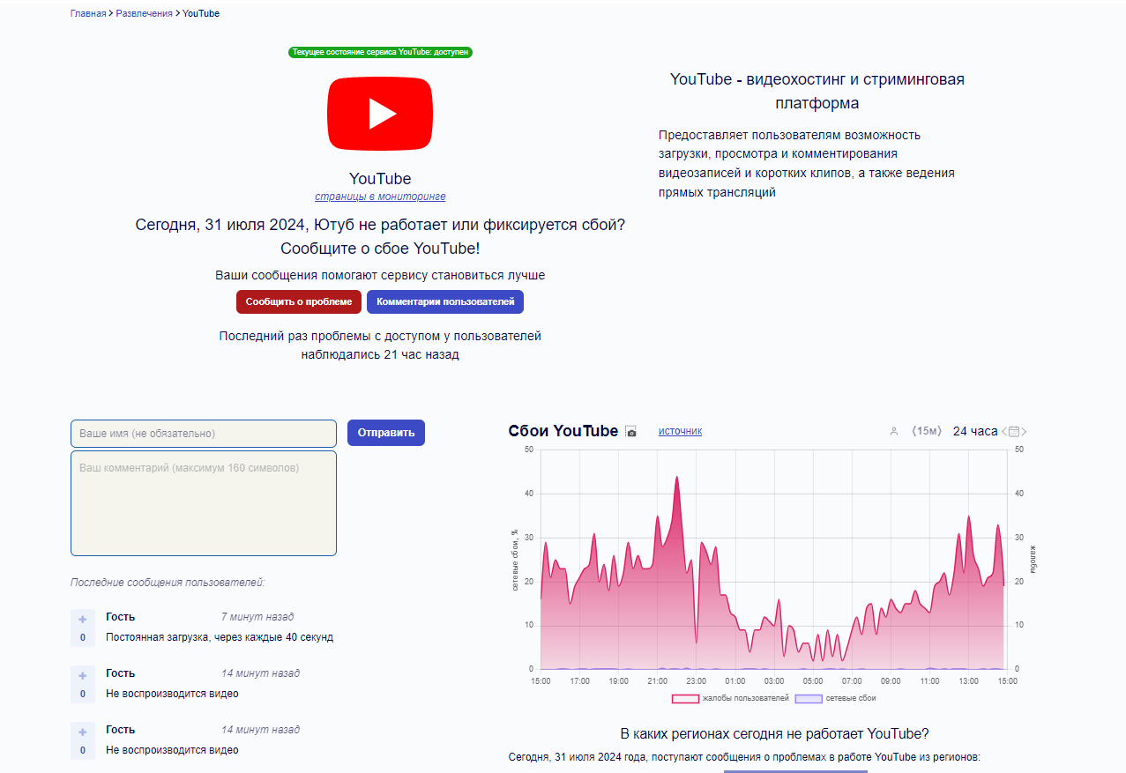Focus the 'Ваше имя' name input field
This screenshot has width=1126, height=773.
pos(203,434)
